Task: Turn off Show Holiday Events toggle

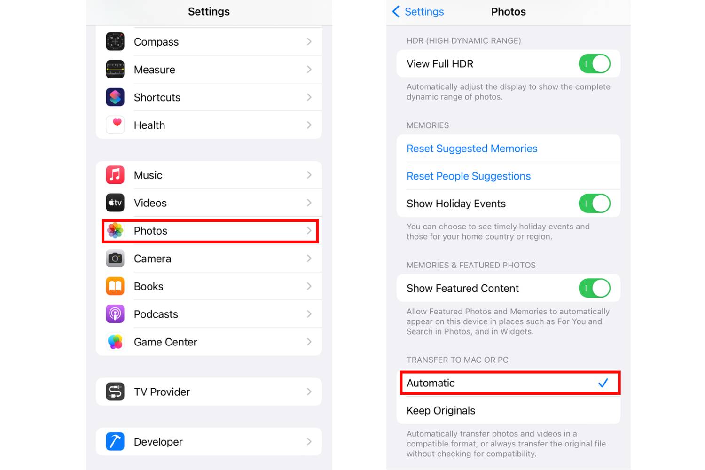Action: pos(595,204)
